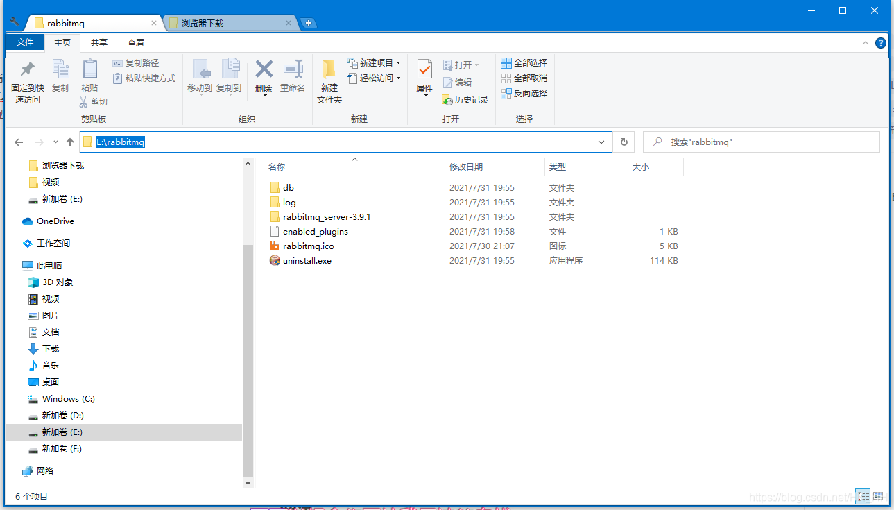
Task: Click Invert selection option
Action: 524,94
